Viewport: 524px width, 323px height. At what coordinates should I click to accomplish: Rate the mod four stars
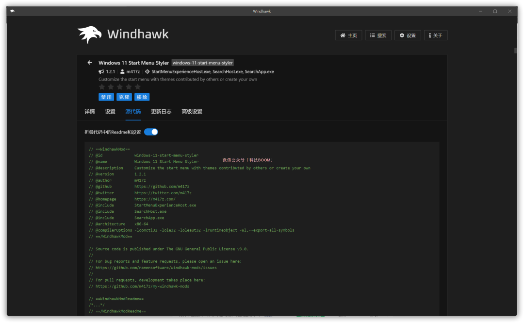(x=129, y=87)
